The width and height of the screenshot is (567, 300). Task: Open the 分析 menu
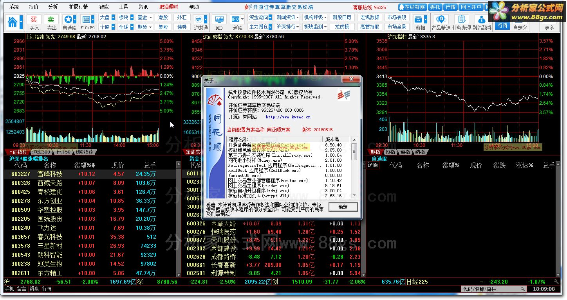point(53,7)
